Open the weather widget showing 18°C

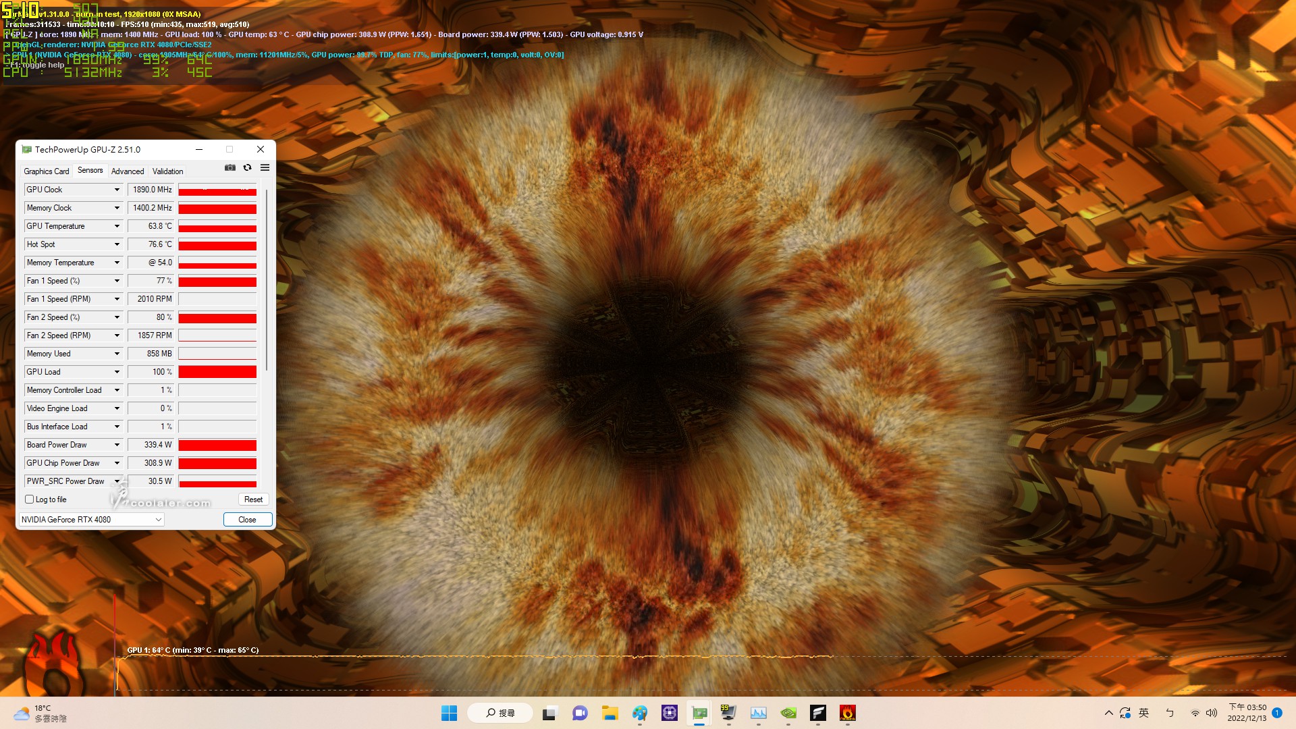pyautogui.click(x=40, y=713)
